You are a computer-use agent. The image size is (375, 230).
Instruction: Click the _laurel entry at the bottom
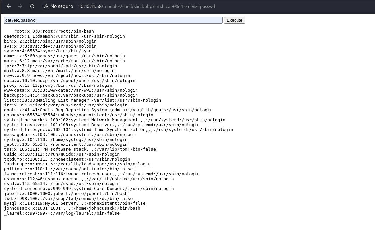coord(62,213)
